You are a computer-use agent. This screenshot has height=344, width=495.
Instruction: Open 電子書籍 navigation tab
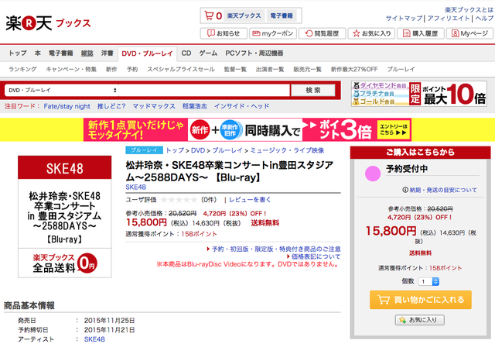click(60, 53)
